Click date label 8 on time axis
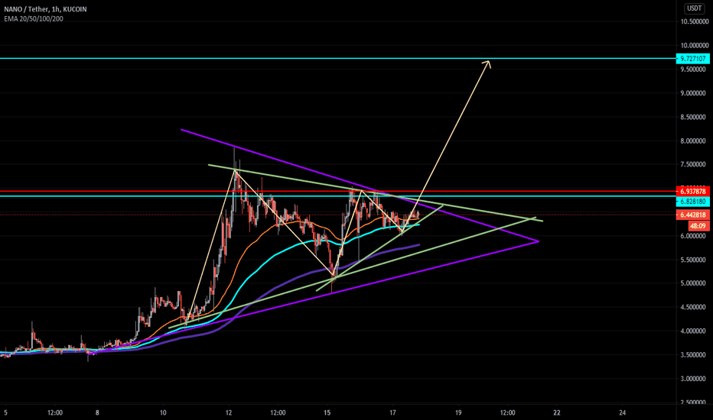This screenshot has height=420, width=713. pos(97,412)
